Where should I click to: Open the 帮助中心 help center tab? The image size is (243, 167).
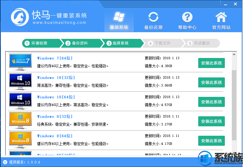pos(187,21)
